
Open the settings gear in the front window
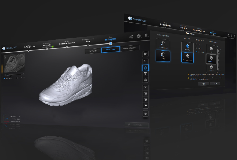tap(139, 36)
